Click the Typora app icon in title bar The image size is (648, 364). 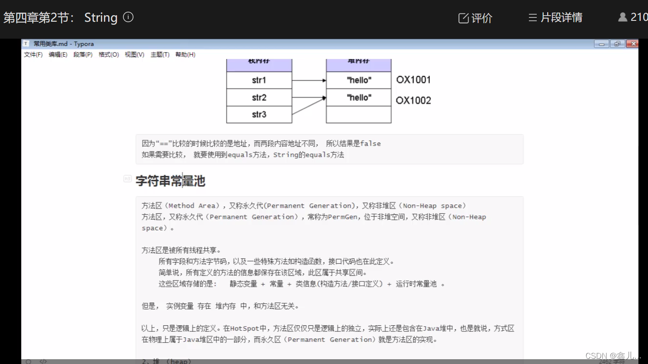click(26, 44)
